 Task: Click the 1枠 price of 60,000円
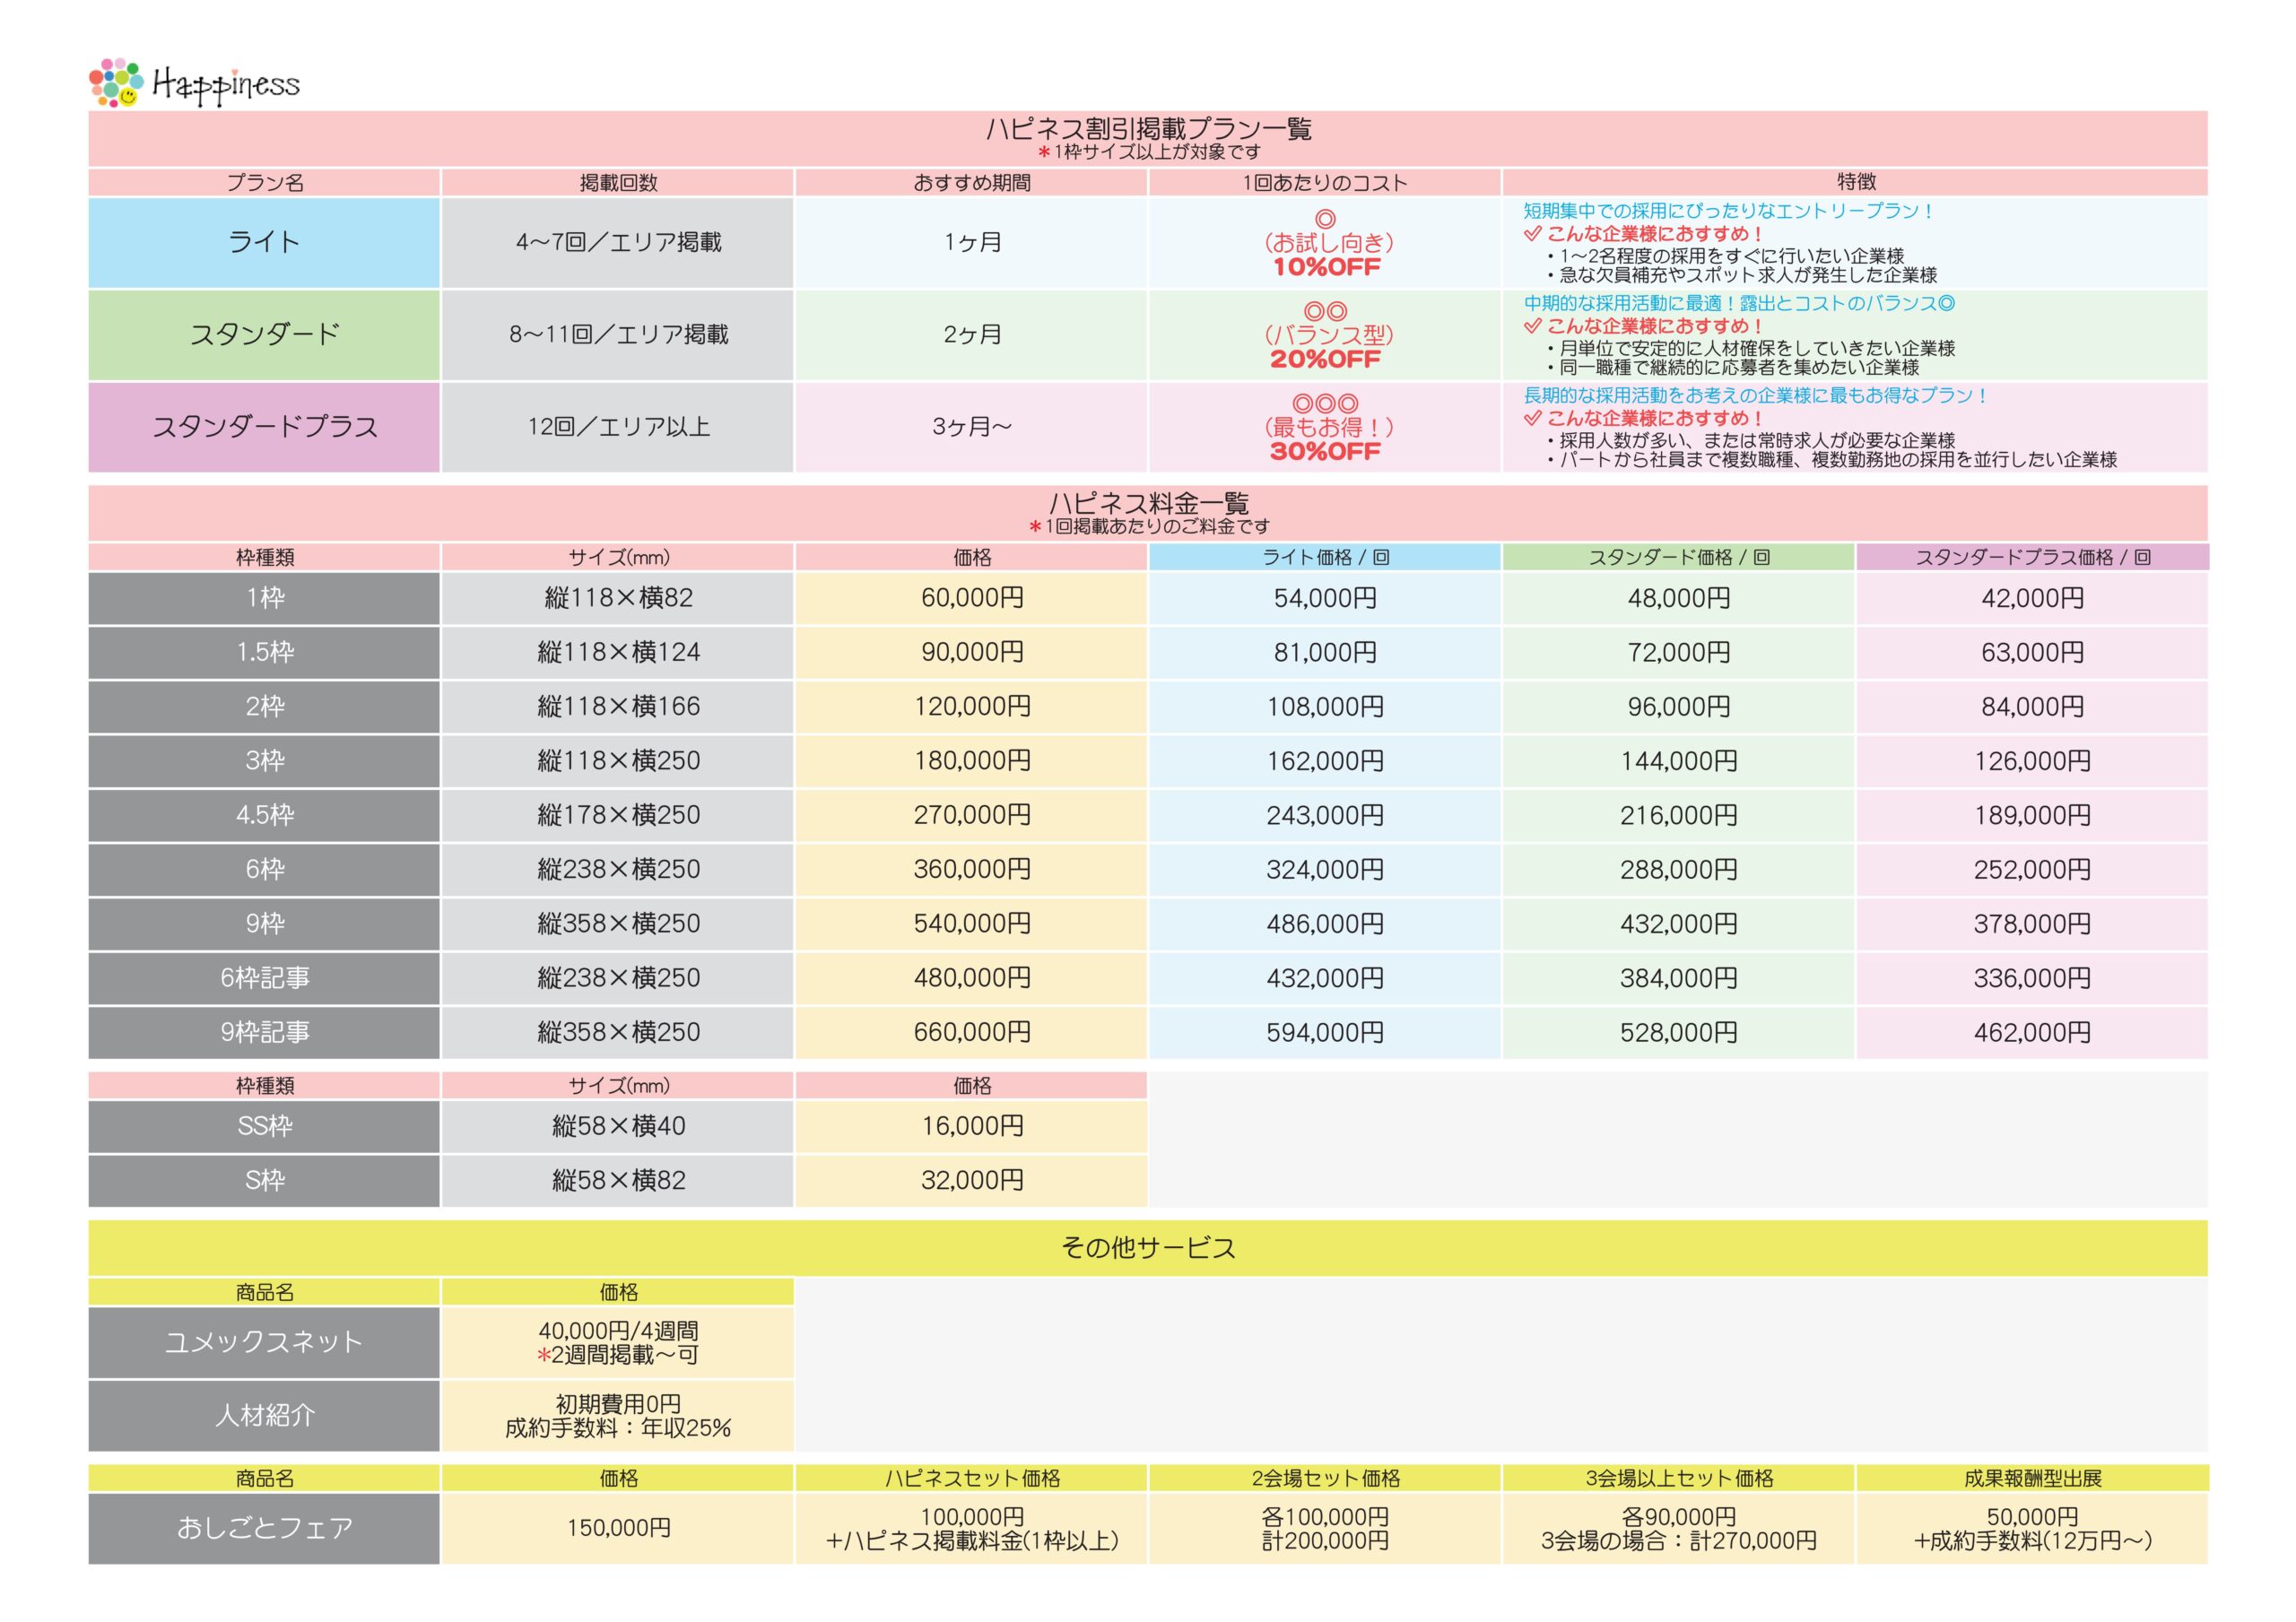point(971,598)
